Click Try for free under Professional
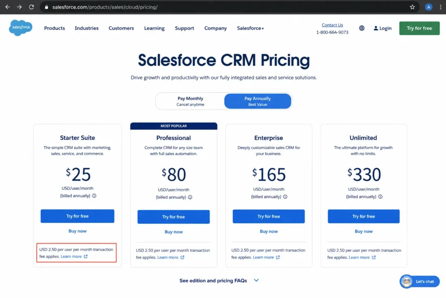Viewport: 446px width, 298px height. pyautogui.click(x=173, y=217)
